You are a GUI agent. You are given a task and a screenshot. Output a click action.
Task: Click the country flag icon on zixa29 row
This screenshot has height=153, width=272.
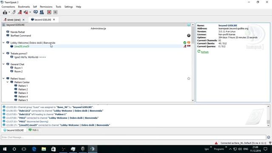point(189,46)
